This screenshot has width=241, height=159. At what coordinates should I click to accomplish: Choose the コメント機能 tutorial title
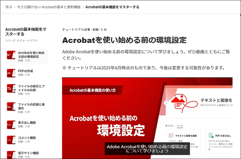(27, 138)
